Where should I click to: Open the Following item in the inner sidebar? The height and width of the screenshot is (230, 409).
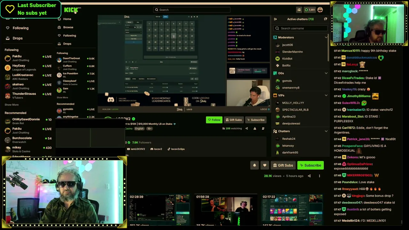[69, 35]
